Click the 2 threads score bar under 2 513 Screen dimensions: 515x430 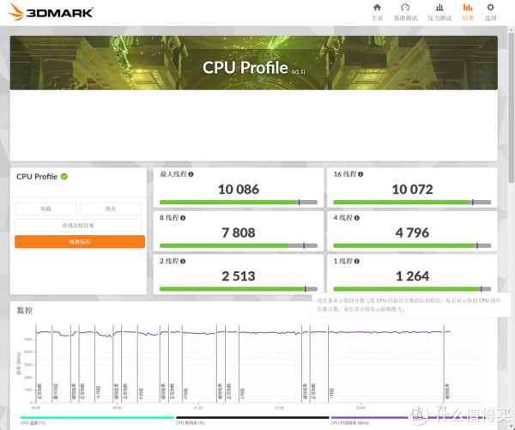pos(239,288)
